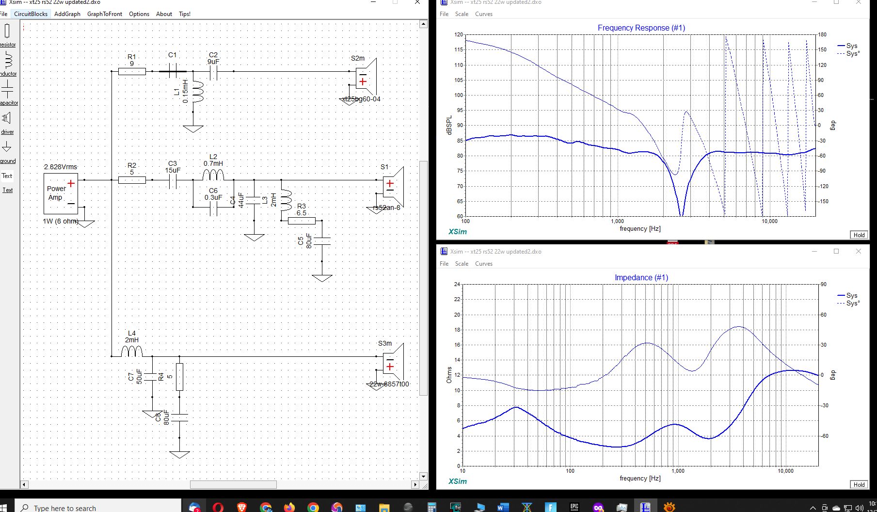Select capacitor C2 9uF symbol
877x512 pixels.
point(213,72)
